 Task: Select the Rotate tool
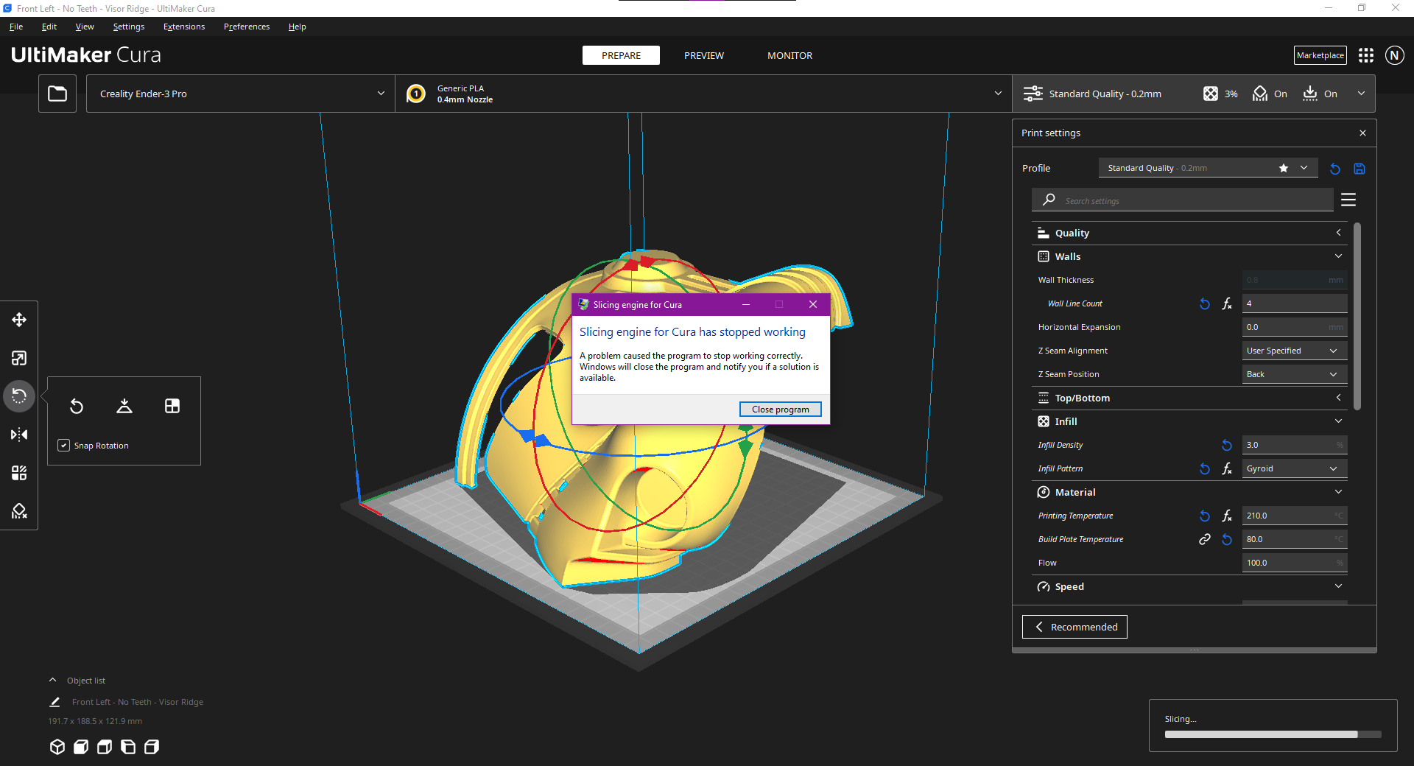click(19, 396)
